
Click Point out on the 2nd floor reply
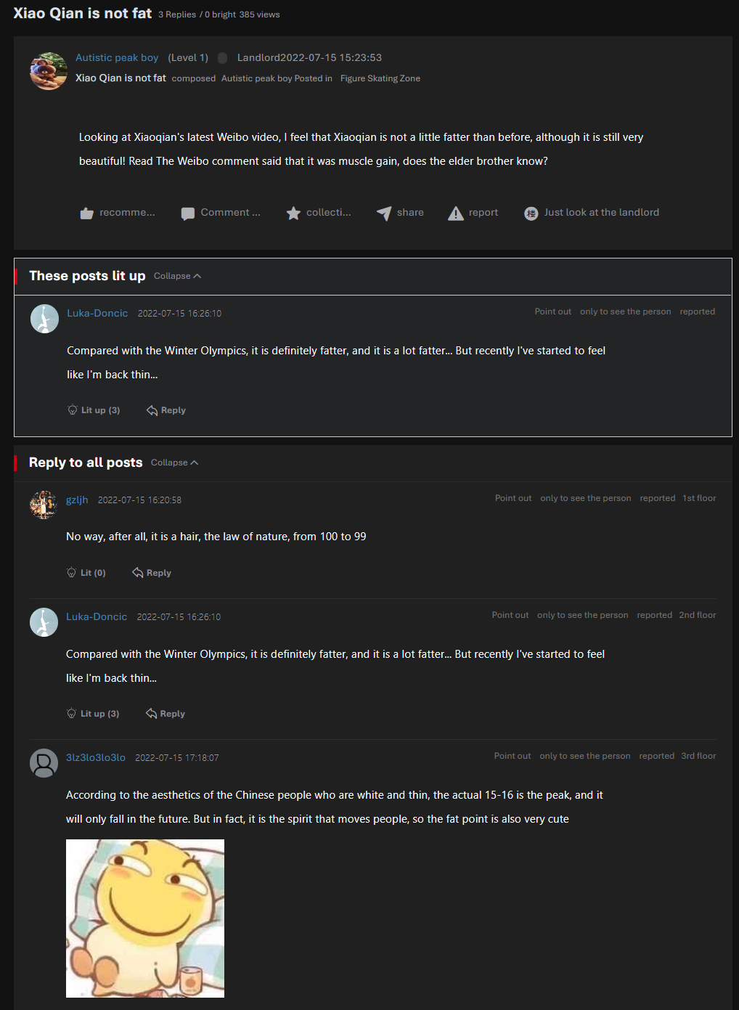point(510,615)
